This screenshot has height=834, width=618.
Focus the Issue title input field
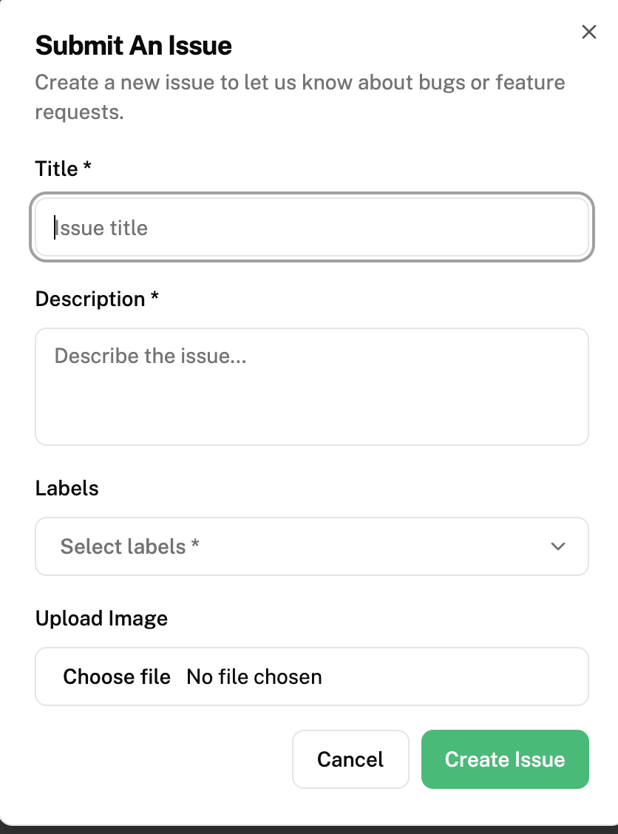tap(310, 227)
